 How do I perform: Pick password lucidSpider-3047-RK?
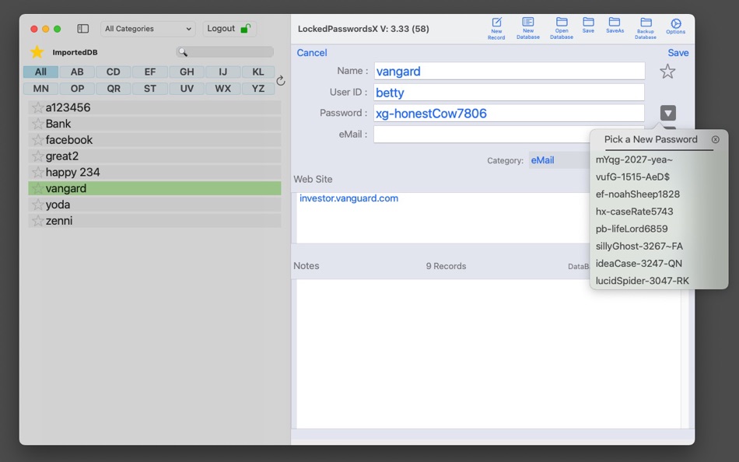(643, 281)
